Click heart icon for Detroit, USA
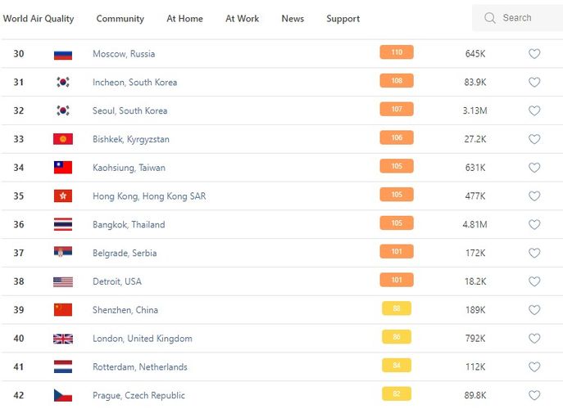Image resolution: width=563 pixels, height=409 pixels. click(x=534, y=281)
